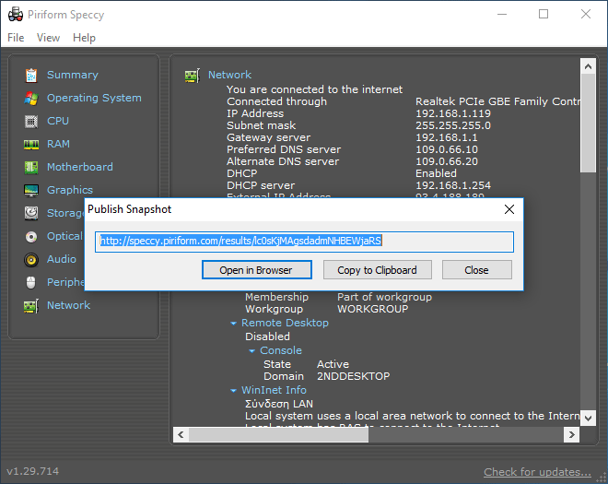
Task: Open the View menu
Action: point(48,38)
